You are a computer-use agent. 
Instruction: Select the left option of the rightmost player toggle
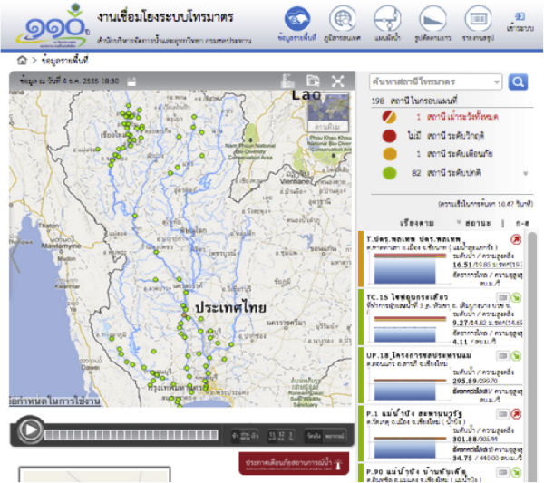tap(314, 436)
